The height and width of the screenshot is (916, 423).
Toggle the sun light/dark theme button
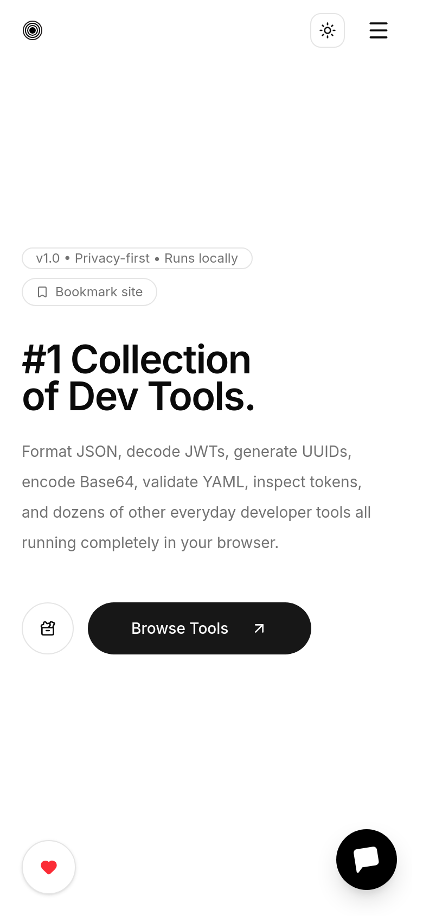328,30
